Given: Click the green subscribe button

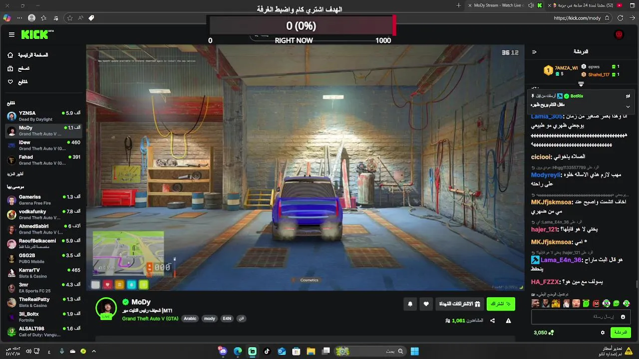Looking at the screenshot, I should point(501,304).
